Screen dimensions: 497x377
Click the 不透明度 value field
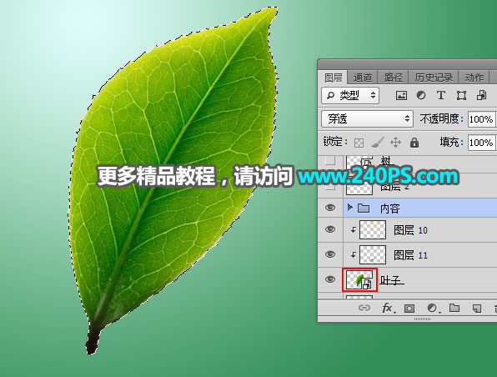point(481,119)
